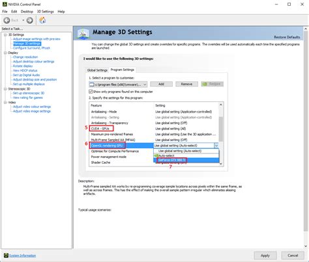Choose GeForce GTX 980 Ti option
This screenshot has width=309, height=262.
tap(186, 160)
